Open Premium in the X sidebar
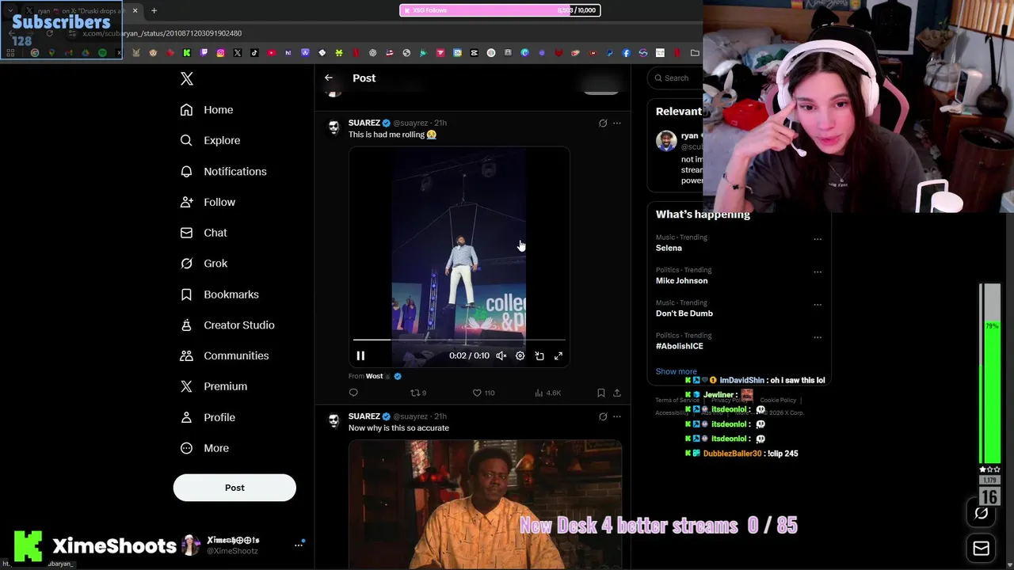 pos(214,386)
